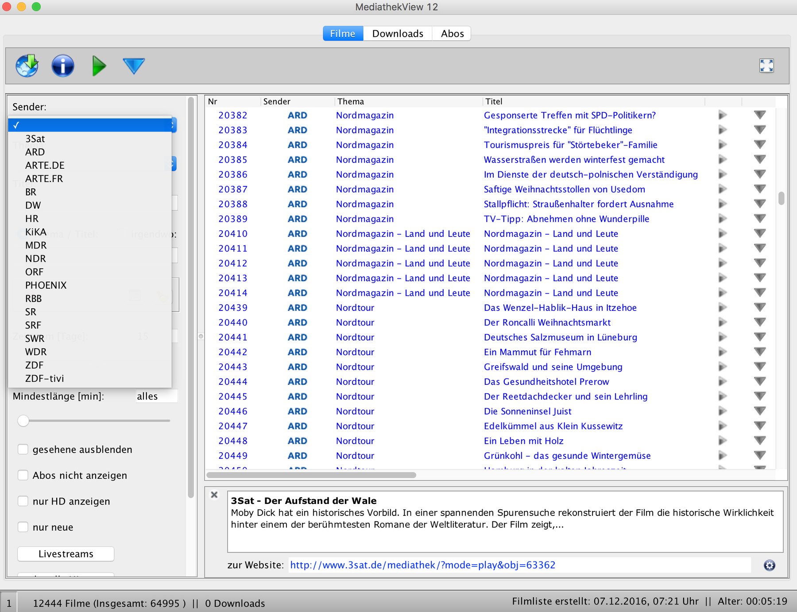Download film 20440 Roncalli Weihnachtsmarkt row
797x612 pixels.
pos(760,322)
